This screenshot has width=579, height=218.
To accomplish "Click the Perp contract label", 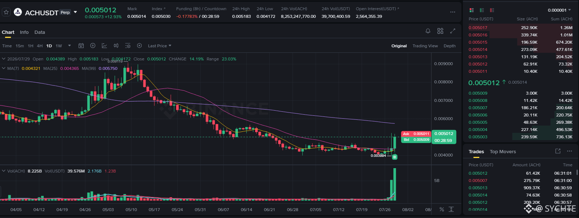I will click(65, 12).
